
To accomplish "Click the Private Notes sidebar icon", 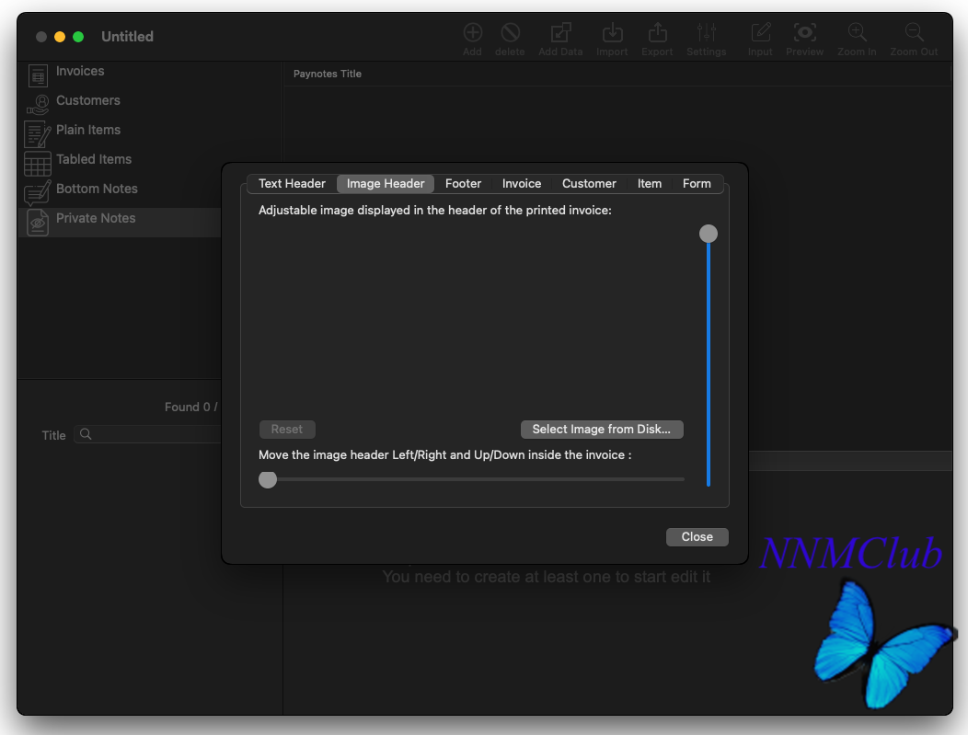I will pos(38,223).
